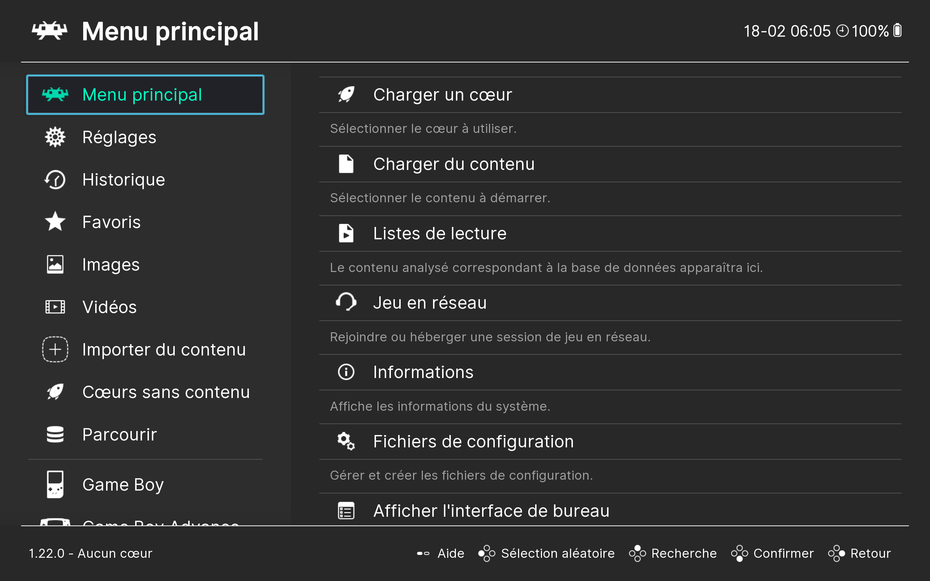
Task: Click the info circle icon for Informations
Action: click(346, 372)
